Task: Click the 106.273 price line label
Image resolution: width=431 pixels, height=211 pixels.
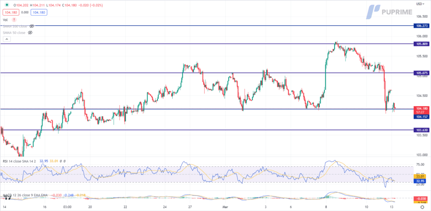Action: 421,26
